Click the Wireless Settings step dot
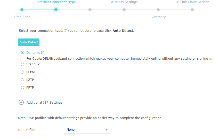 [124, 10]
